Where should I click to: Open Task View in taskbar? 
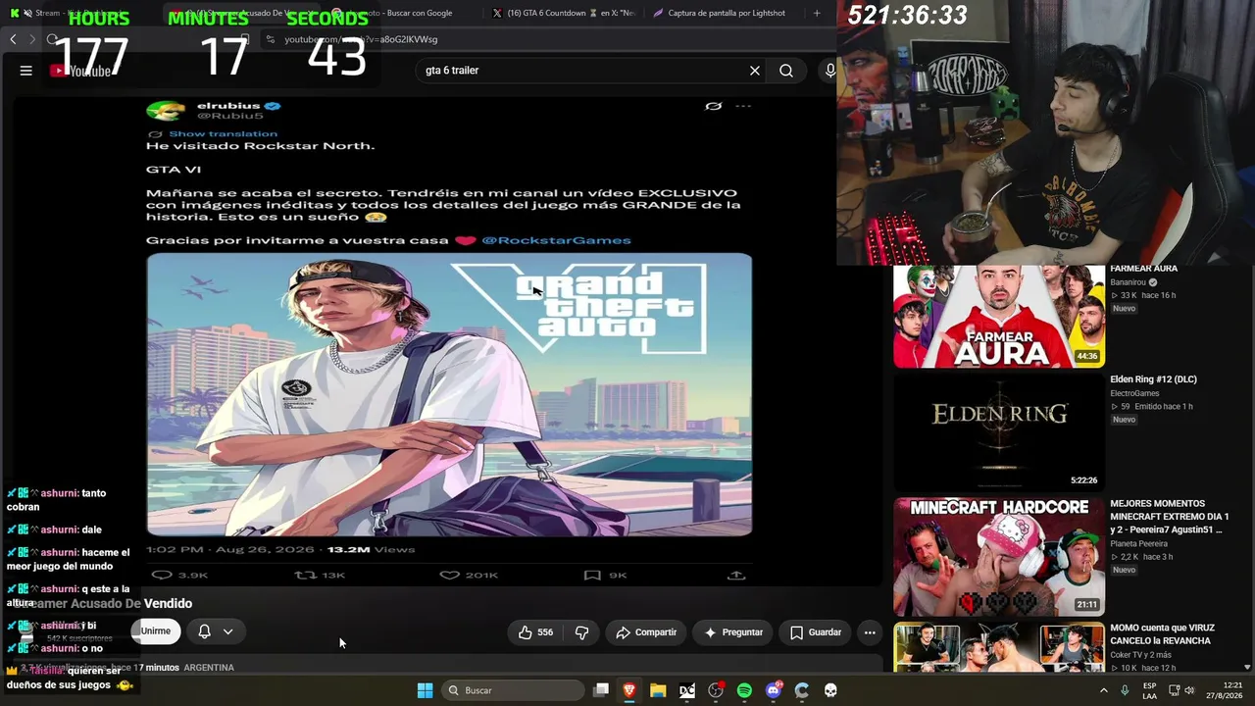pos(601,690)
